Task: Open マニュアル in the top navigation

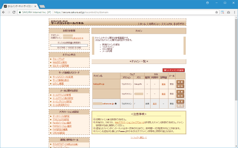Action: coord(168,23)
